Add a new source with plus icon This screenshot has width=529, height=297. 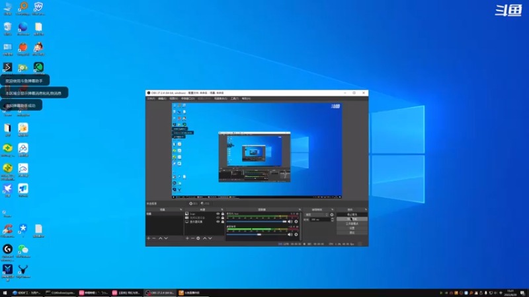[187, 238]
